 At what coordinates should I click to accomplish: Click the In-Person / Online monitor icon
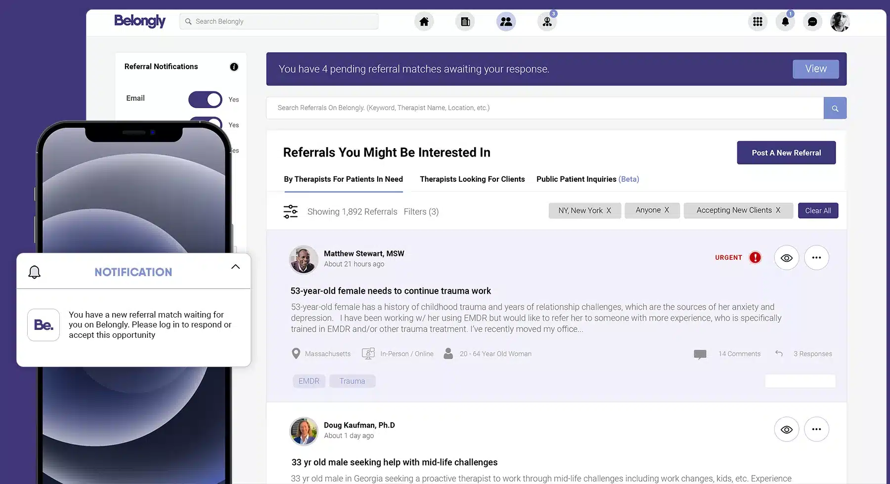pyautogui.click(x=368, y=354)
